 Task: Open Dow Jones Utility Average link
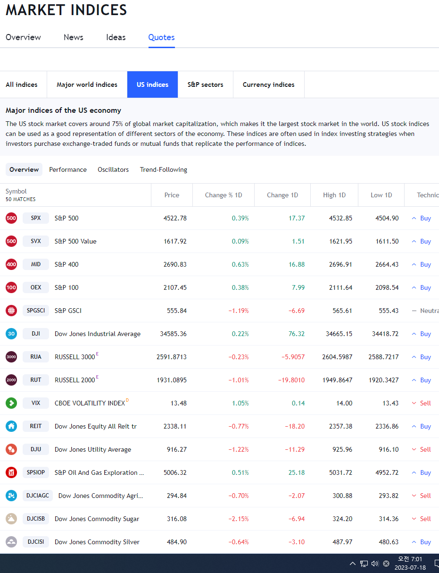click(x=93, y=449)
